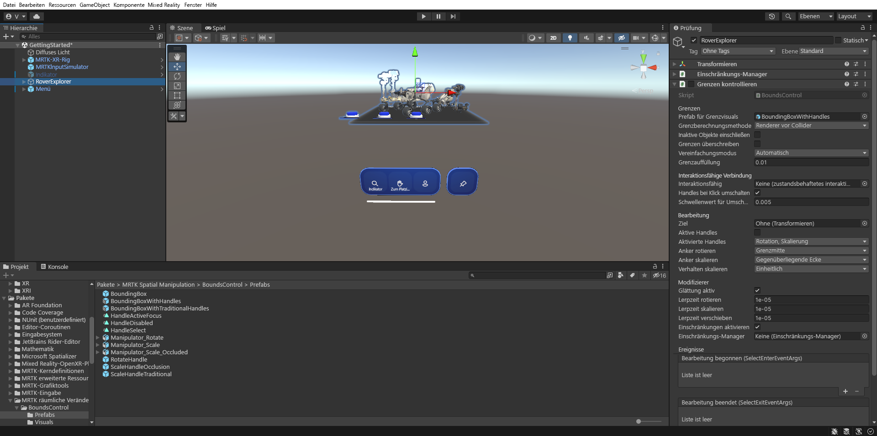Switch to the Konsole tab
Image resolution: width=877 pixels, height=436 pixels.
click(58, 267)
